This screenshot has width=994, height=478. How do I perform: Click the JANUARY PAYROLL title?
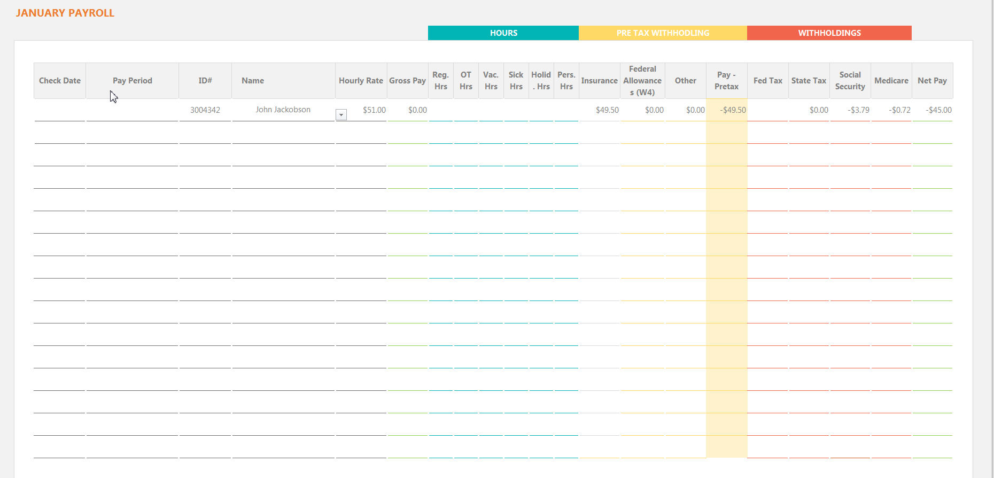click(65, 13)
